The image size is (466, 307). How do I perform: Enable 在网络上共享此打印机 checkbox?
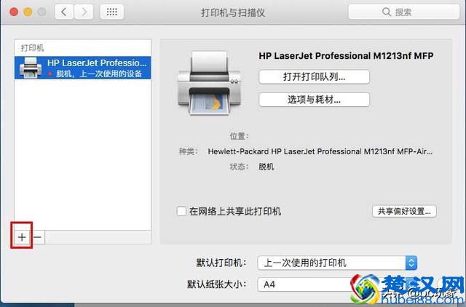pos(181,212)
